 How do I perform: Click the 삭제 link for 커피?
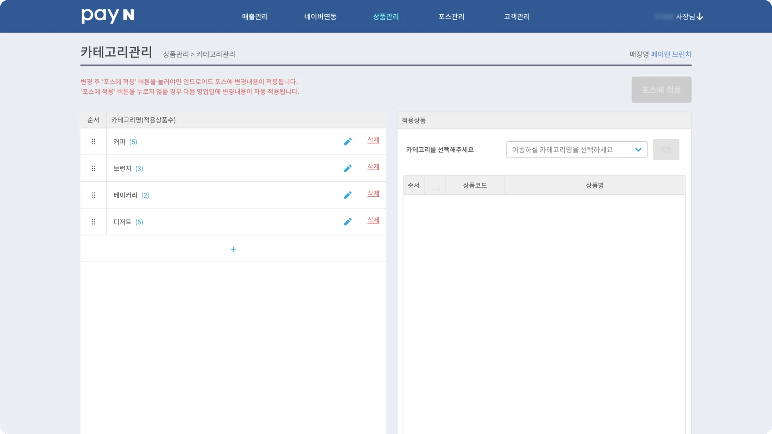click(x=373, y=140)
